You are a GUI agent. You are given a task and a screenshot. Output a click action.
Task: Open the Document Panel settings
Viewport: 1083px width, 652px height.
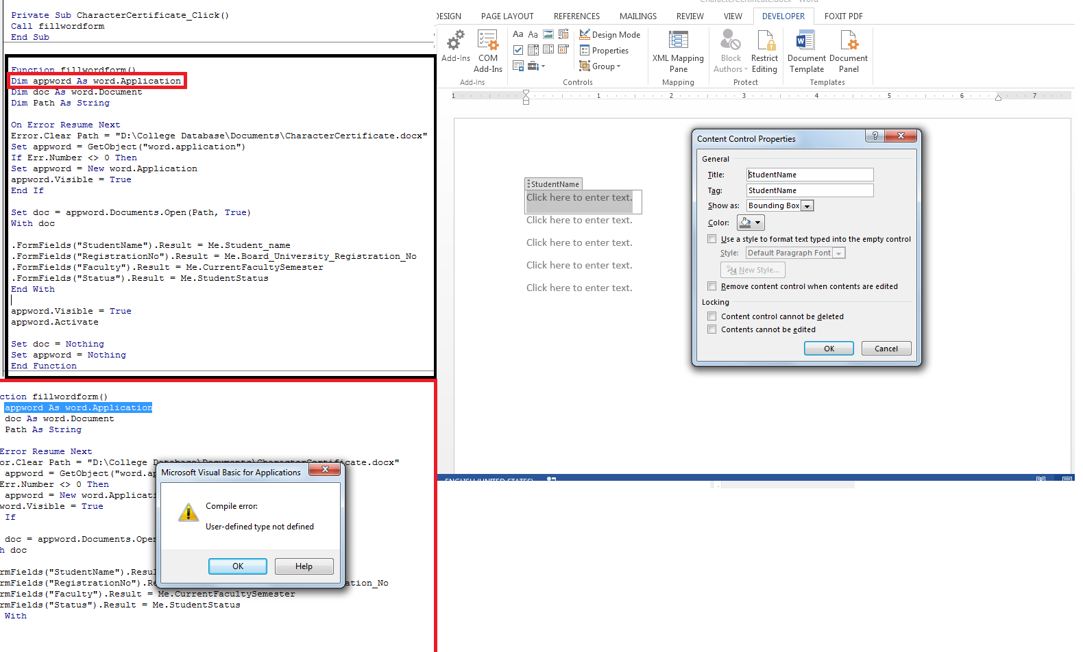(849, 51)
